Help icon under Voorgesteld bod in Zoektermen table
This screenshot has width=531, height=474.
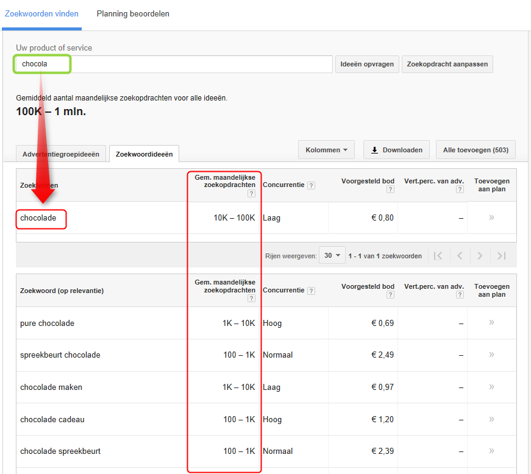coord(390,189)
